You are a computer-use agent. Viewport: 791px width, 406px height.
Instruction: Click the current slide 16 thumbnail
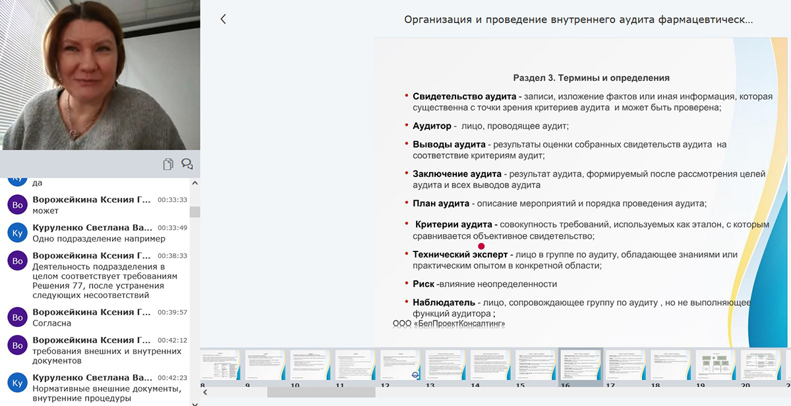580,365
